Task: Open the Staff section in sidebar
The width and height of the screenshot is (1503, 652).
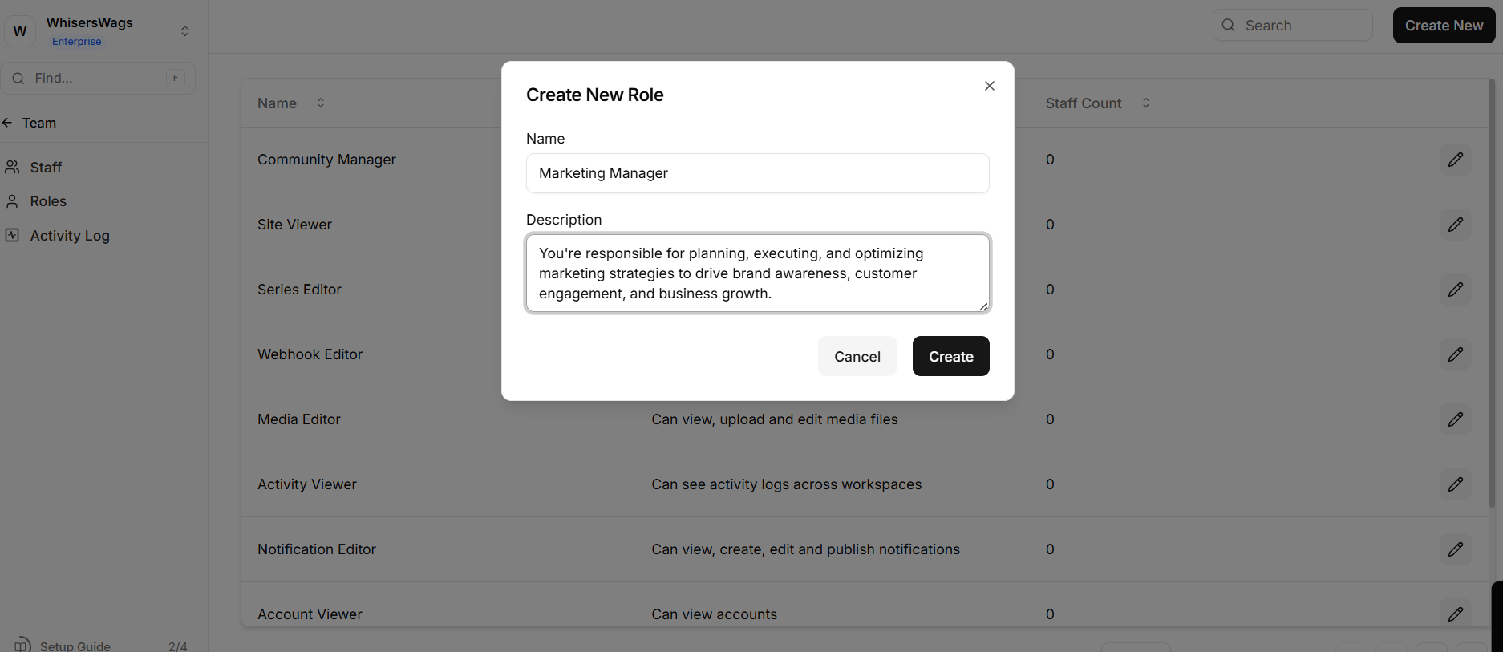Action: (x=46, y=168)
